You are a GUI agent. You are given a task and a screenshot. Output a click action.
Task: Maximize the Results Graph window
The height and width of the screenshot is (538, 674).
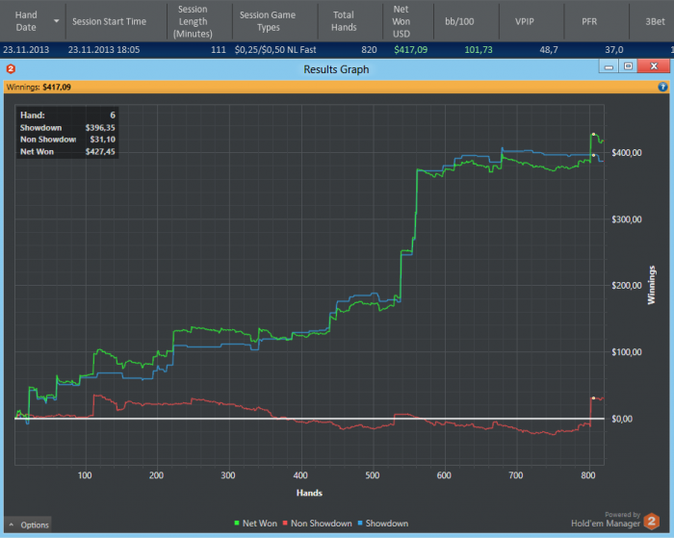click(x=628, y=66)
